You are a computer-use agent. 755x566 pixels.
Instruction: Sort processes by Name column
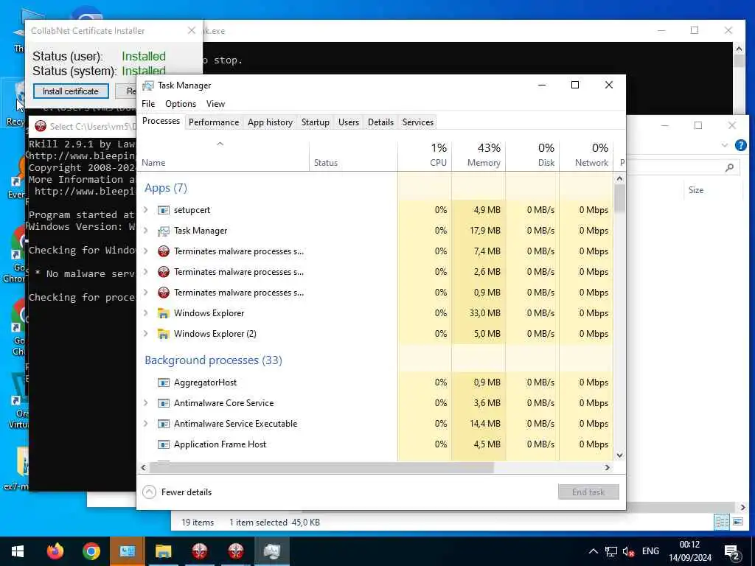(223, 155)
